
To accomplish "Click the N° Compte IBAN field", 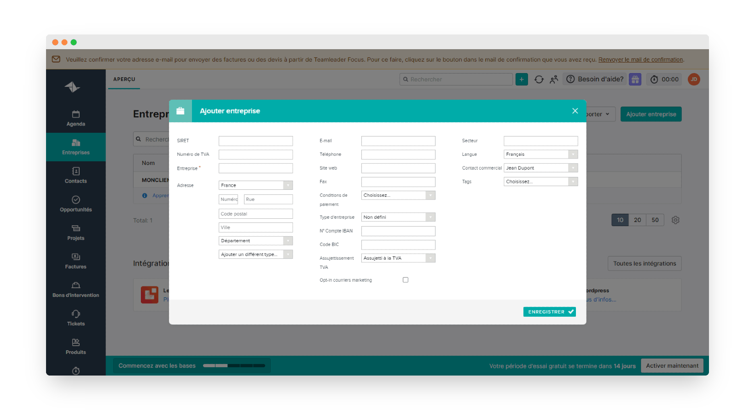I will [398, 231].
